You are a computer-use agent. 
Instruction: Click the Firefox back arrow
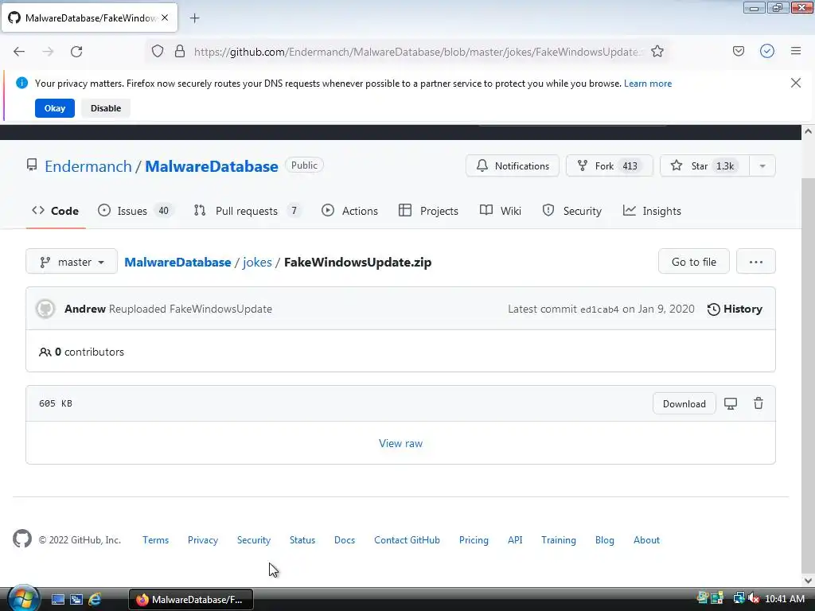pyautogui.click(x=19, y=52)
